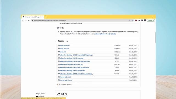Toggle the side panel icon
This screenshot has height=99, width=176.
click(142, 20)
